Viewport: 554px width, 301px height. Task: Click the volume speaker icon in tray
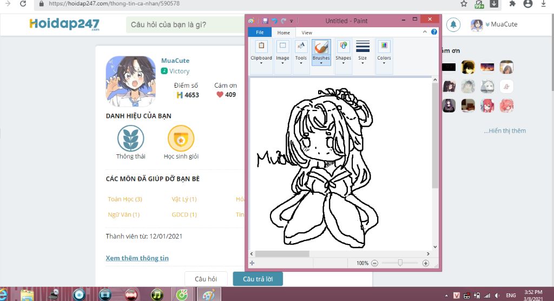[x=497, y=296]
